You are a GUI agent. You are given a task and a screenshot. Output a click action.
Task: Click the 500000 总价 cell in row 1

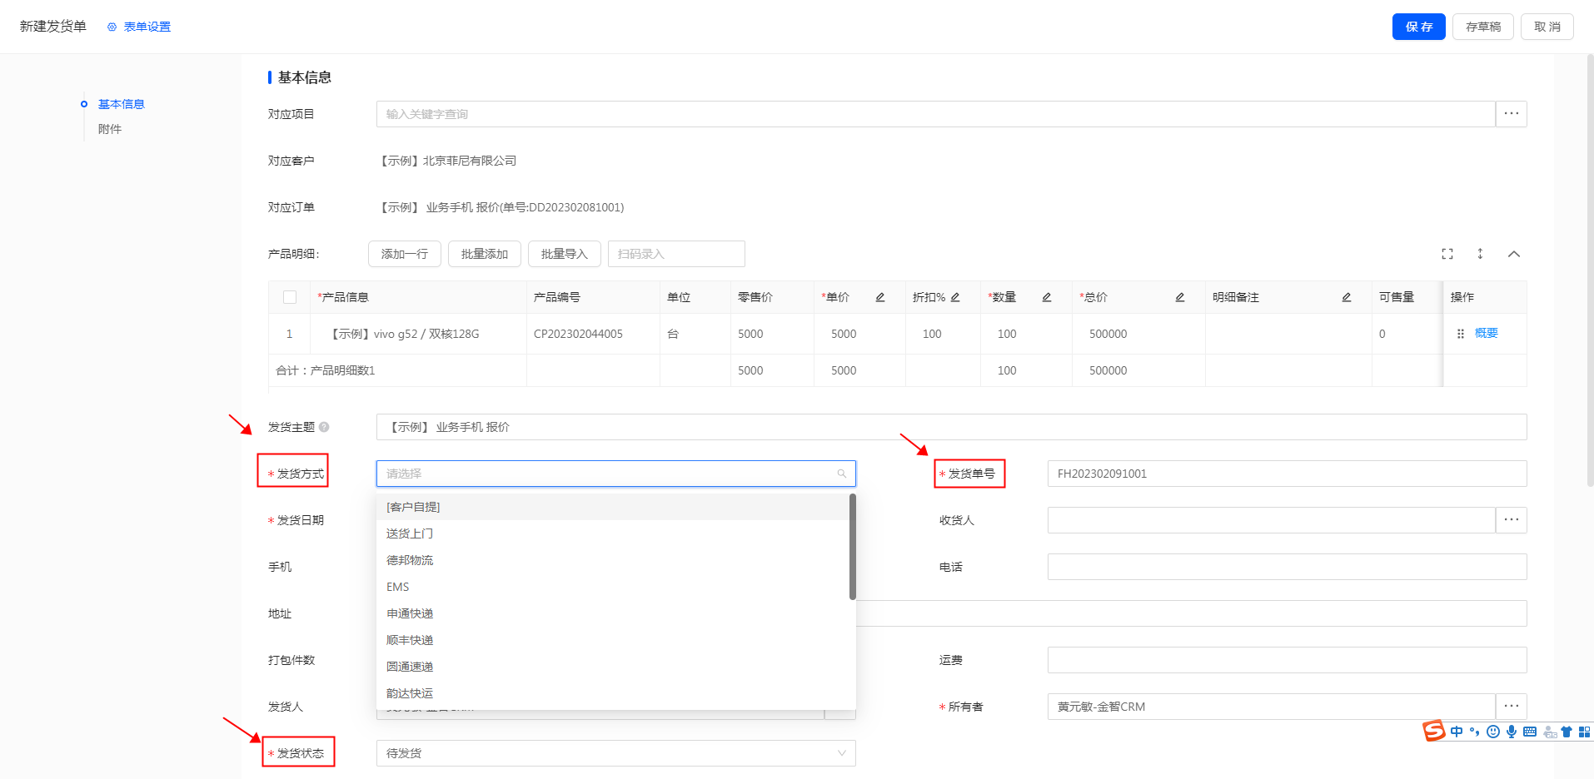click(1108, 334)
